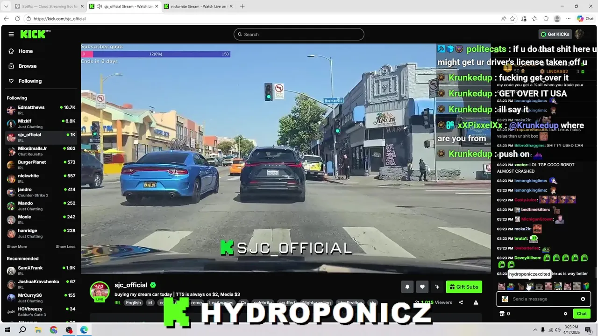Go back in browser
This screenshot has height=336, width=598.
tap(6, 19)
